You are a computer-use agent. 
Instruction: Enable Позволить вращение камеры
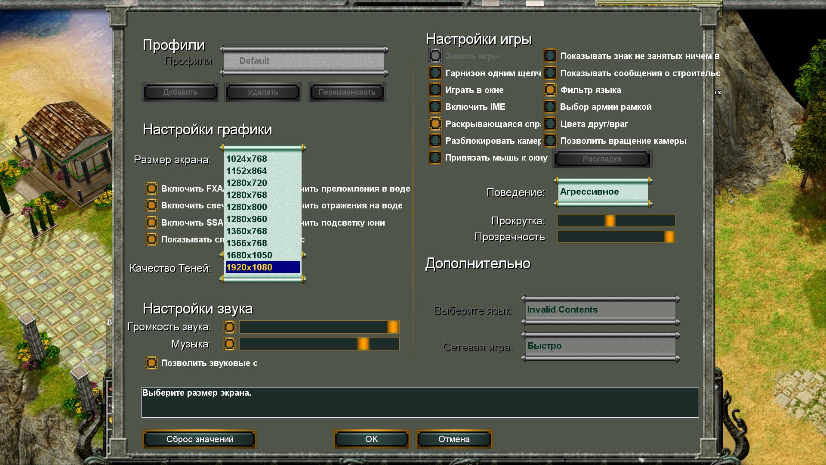tap(550, 141)
